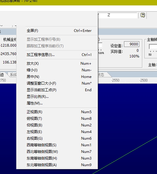
Task: Switch to 俯视图(T) top view
Action: pos(59,119)
